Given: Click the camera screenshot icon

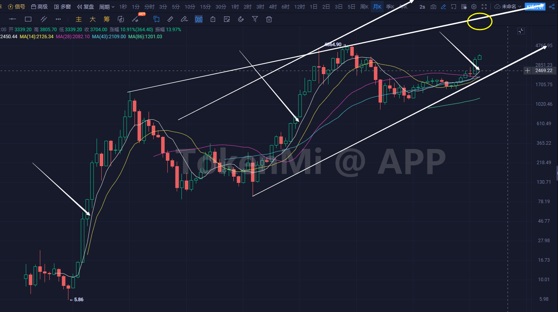Looking at the screenshot, I should click(x=433, y=7).
